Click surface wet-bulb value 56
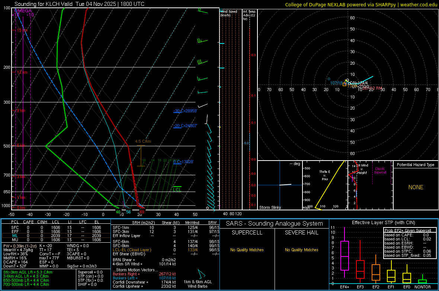439x291 pixels. pyautogui.click(x=128, y=212)
